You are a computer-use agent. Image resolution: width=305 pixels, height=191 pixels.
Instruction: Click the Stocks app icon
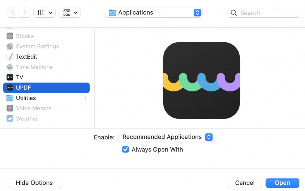pyautogui.click(x=10, y=36)
